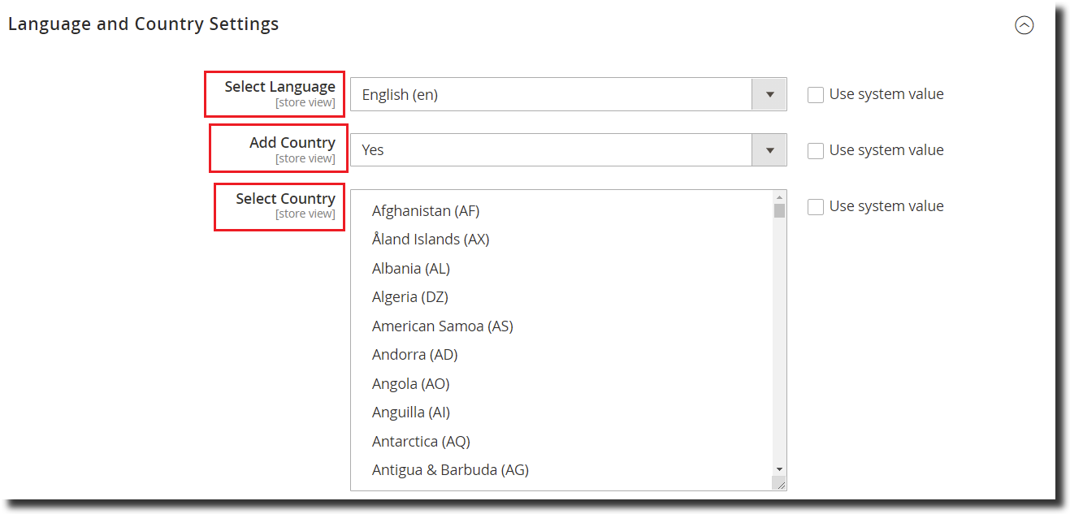Pick Anguilla (AI) country option
The image size is (1070, 514).
click(411, 412)
